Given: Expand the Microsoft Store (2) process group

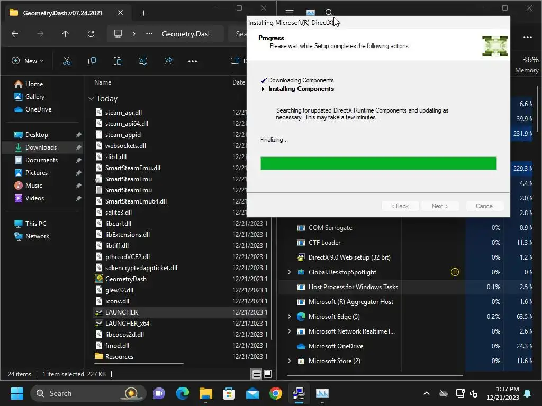Looking at the screenshot, I should coord(290,361).
